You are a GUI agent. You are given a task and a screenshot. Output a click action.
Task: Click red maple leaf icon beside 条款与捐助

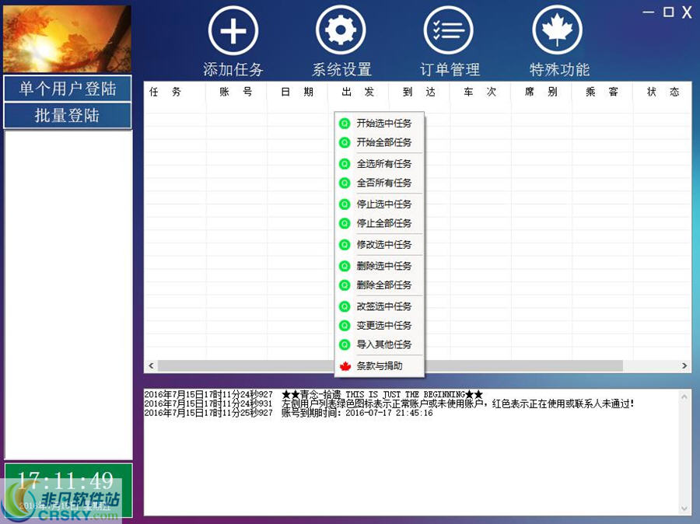pos(345,366)
